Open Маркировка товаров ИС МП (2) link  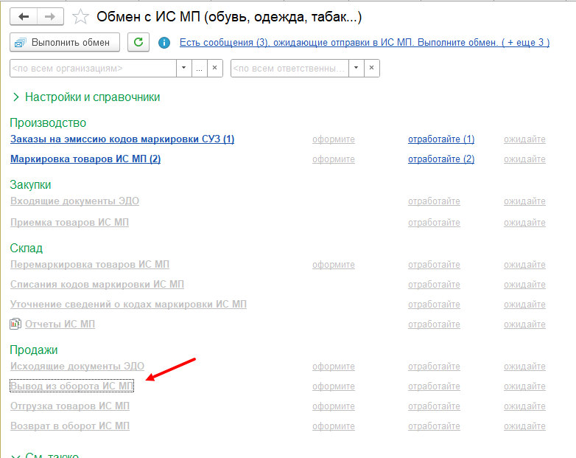tap(85, 159)
